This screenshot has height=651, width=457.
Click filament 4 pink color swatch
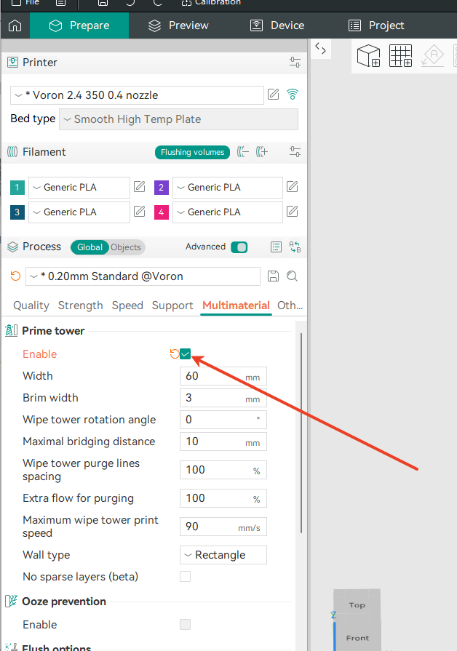[162, 212]
